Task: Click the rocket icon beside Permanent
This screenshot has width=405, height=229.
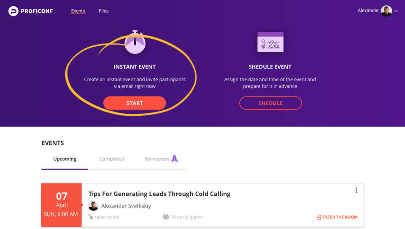Action: tap(175, 159)
